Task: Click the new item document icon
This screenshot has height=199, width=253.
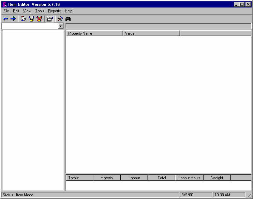Action: click(23, 19)
